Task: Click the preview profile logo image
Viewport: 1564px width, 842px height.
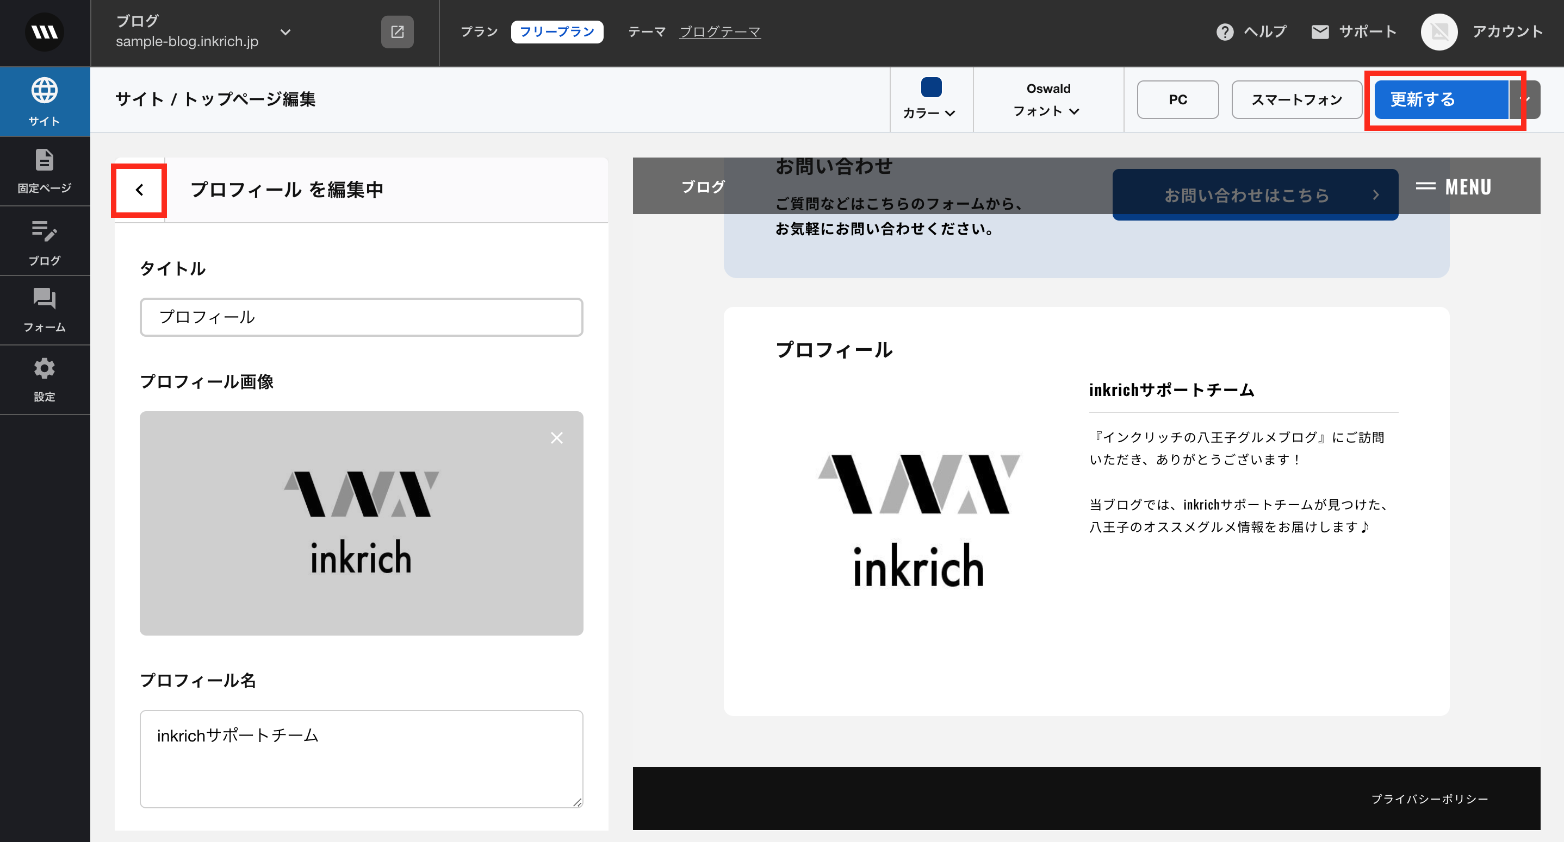Action: (x=918, y=520)
